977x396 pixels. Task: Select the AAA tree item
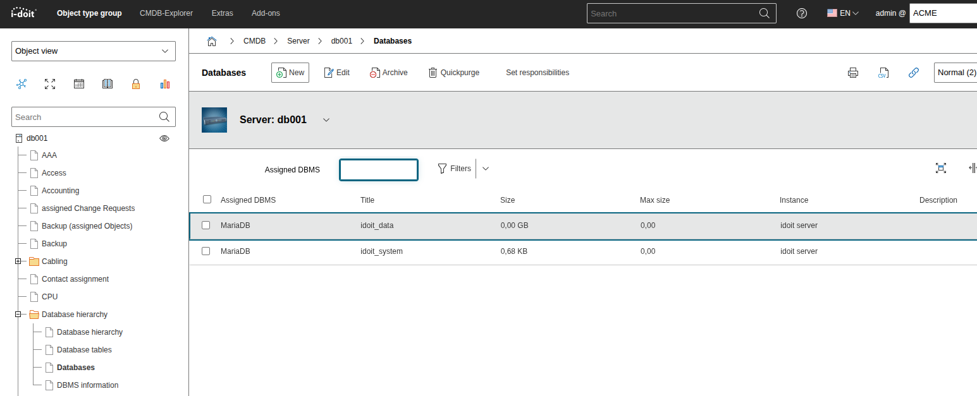(x=49, y=155)
